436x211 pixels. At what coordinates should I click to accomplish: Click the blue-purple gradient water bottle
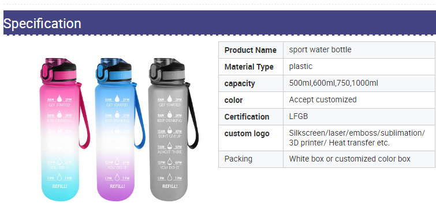pyautogui.click(x=118, y=129)
